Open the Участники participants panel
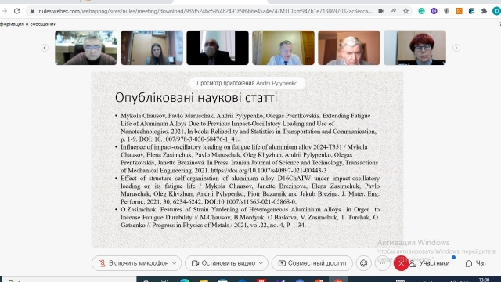Viewport: 501px width, 282px height. click(x=430, y=263)
